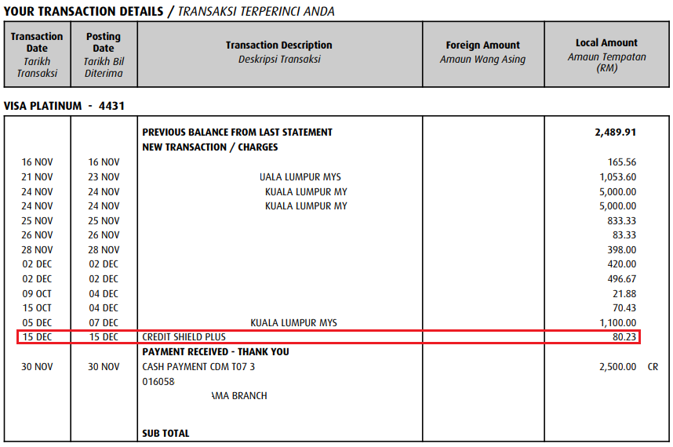Click transaction date '05 DEC'

[37, 322]
